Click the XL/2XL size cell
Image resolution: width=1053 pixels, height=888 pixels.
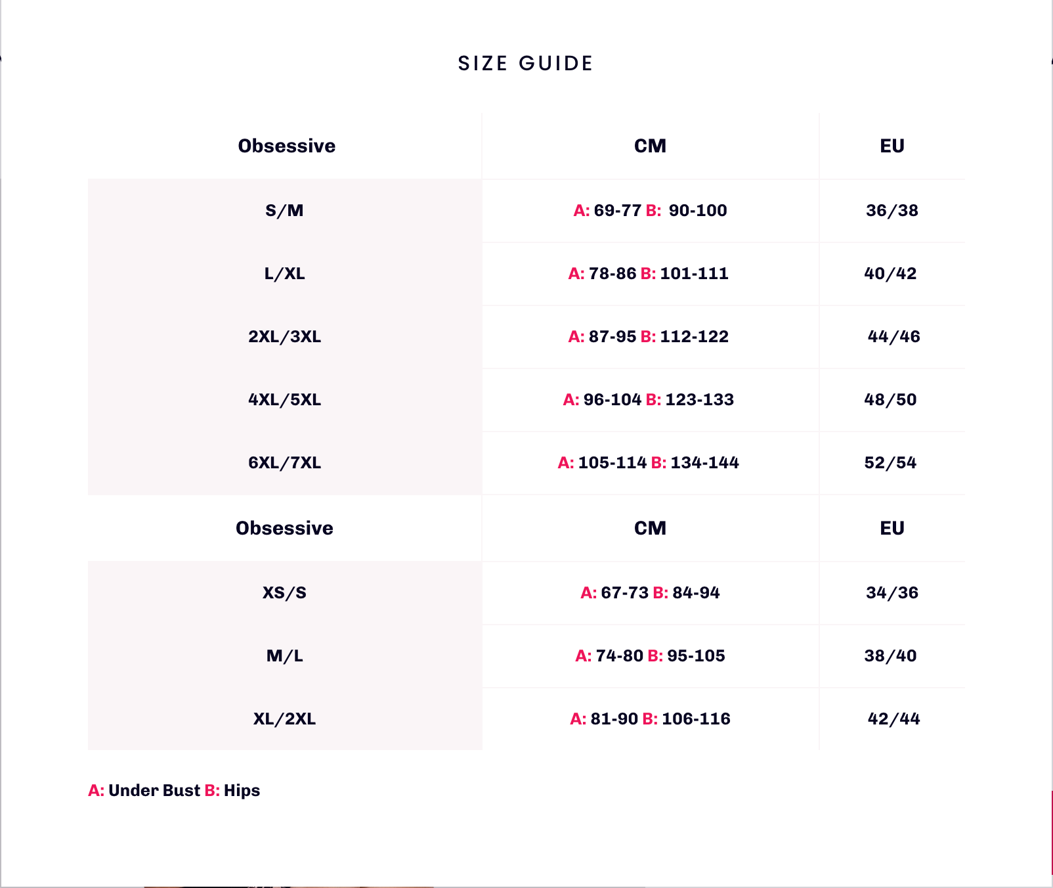(284, 719)
